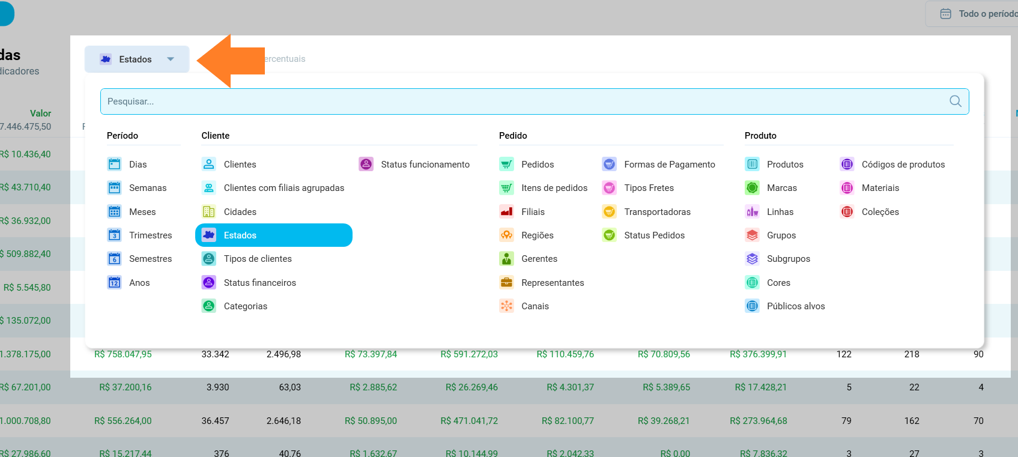This screenshot has height=457, width=1018.
Task: Click the Clientes com filiais agrupadas icon
Action: (x=209, y=187)
